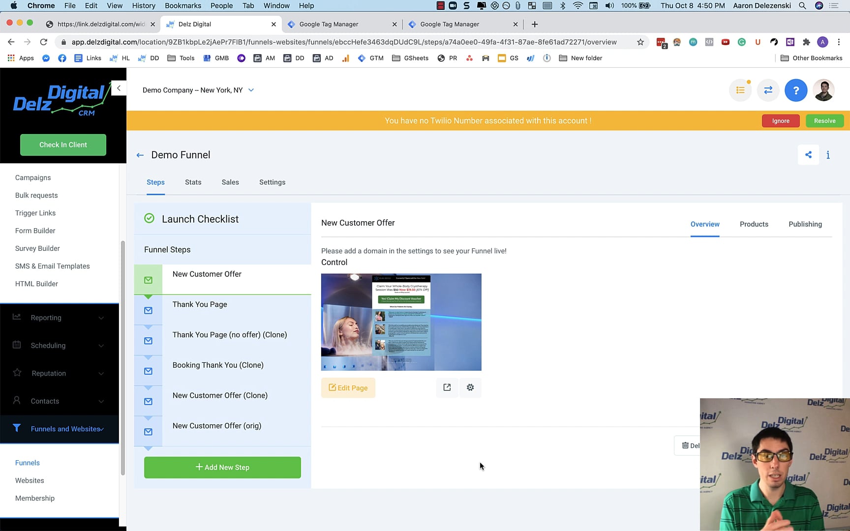Open the funnel info icon
This screenshot has height=531, width=850.
click(x=828, y=154)
